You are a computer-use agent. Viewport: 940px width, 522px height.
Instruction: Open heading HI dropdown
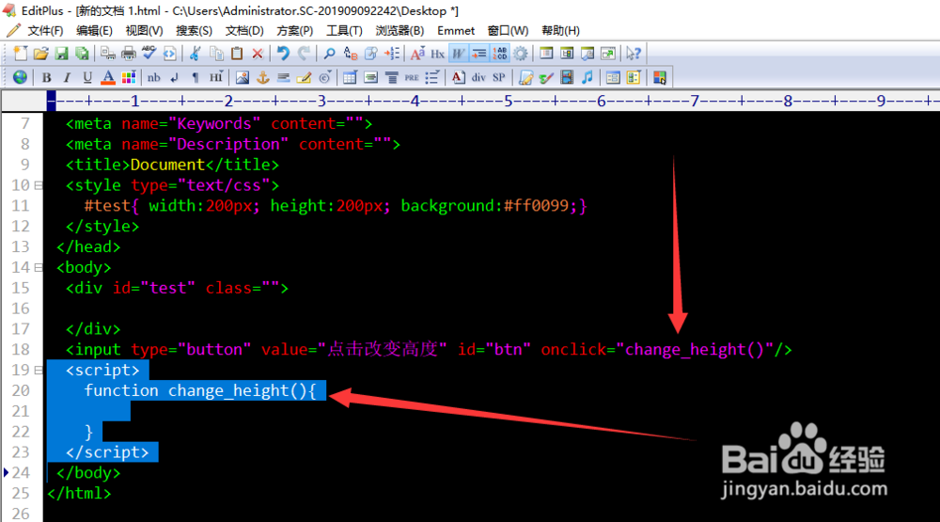(216, 77)
